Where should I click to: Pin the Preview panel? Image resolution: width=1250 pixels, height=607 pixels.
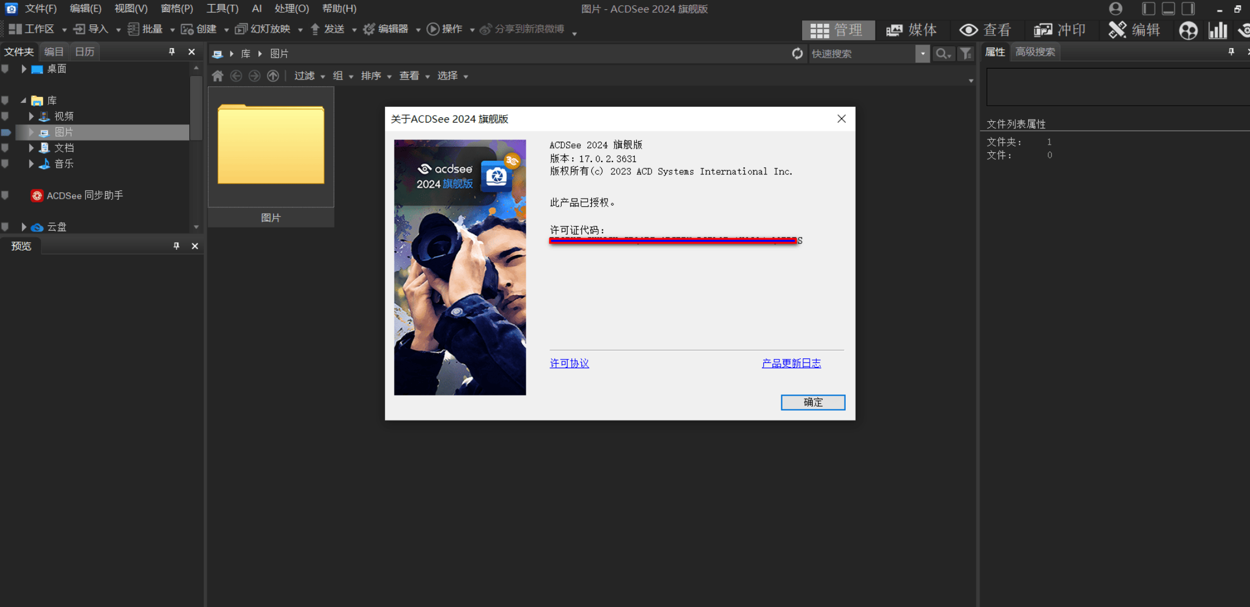[177, 246]
